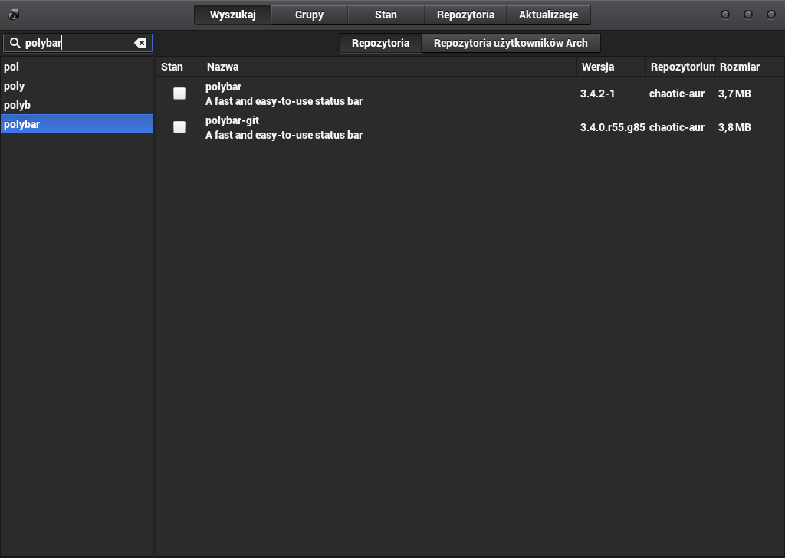Click the application menu icon in title bar
The image size is (785, 558).
point(14,15)
